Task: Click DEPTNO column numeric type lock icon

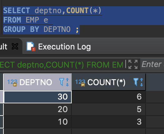Action: [12, 83]
